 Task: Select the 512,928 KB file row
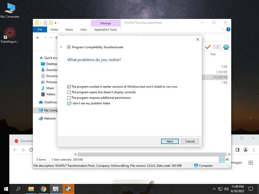215,77
